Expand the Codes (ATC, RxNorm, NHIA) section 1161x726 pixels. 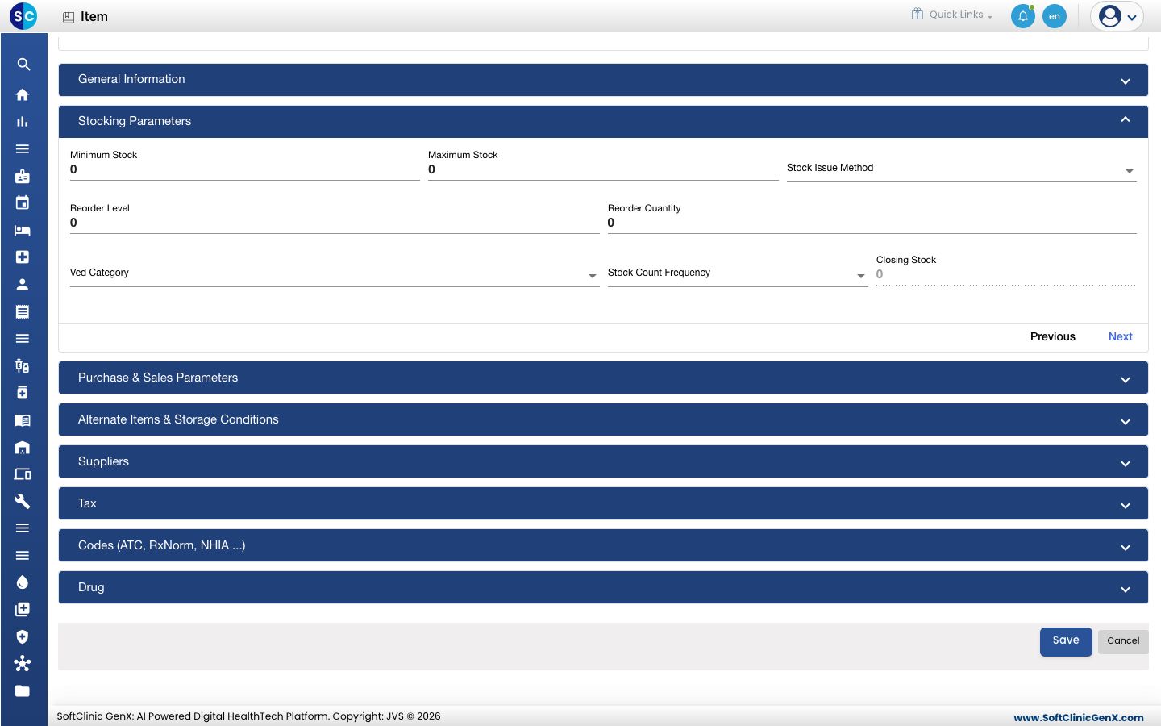pyautogui.click(x=603, y=545)
